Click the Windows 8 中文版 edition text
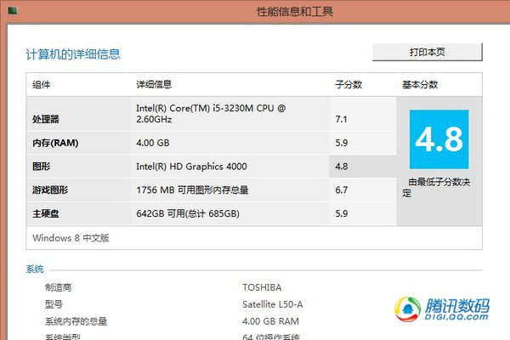 coord(71,238)
